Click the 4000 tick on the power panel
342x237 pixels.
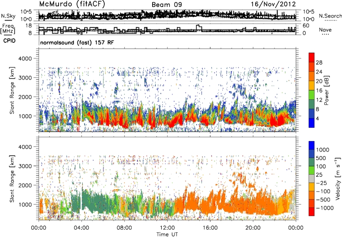coord(26,59)
